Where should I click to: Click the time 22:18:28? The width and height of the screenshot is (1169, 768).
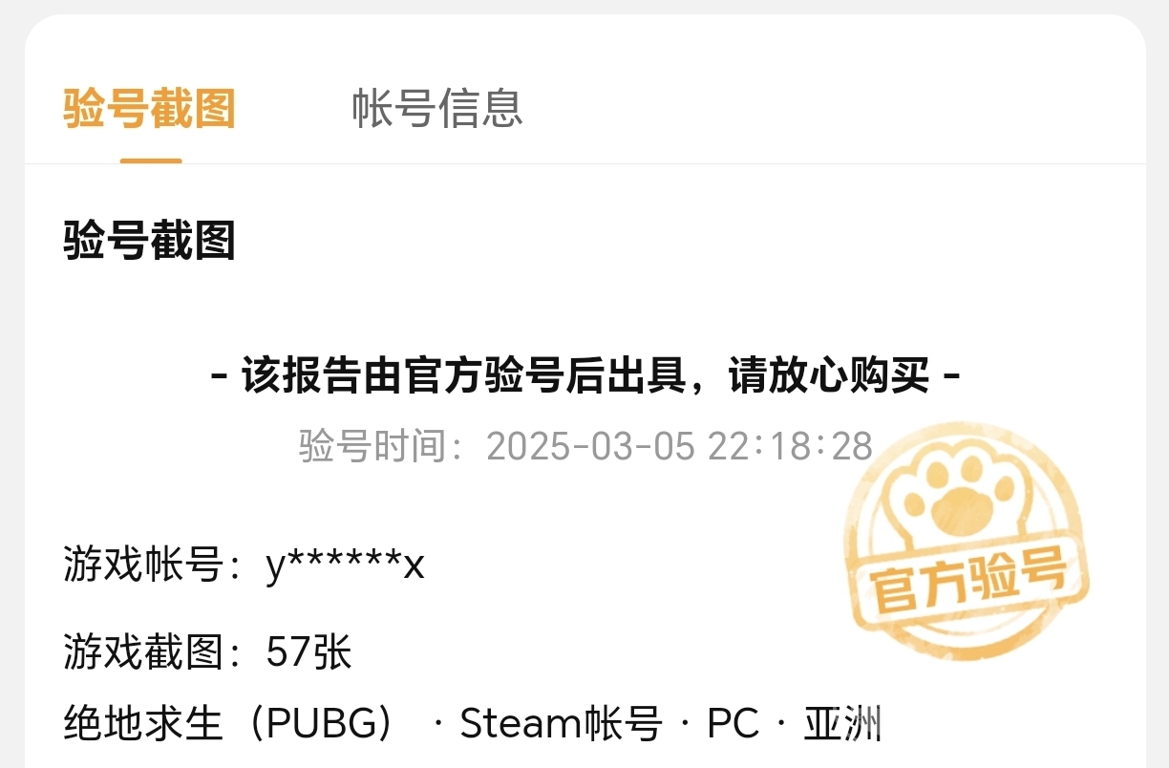791,446
